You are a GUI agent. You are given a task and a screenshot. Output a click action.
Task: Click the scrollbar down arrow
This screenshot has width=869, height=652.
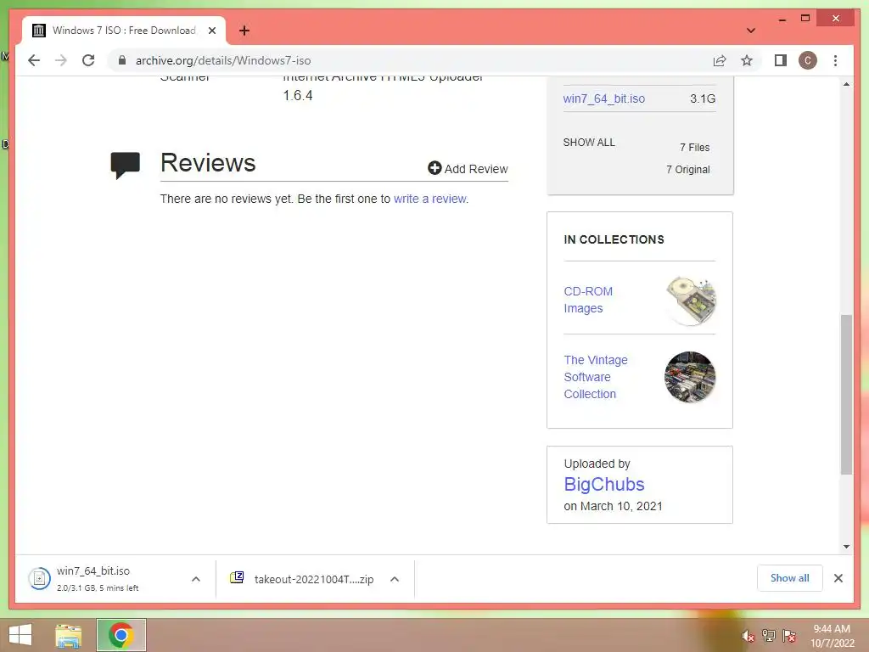(x=846, y=547)
